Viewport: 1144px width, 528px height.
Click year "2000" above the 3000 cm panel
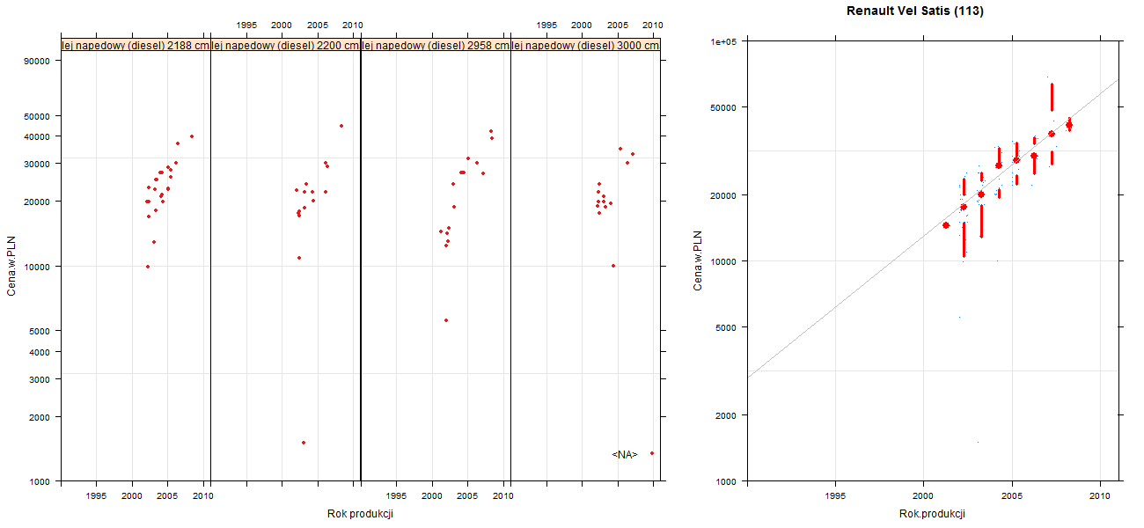click(x=582, y=25)
